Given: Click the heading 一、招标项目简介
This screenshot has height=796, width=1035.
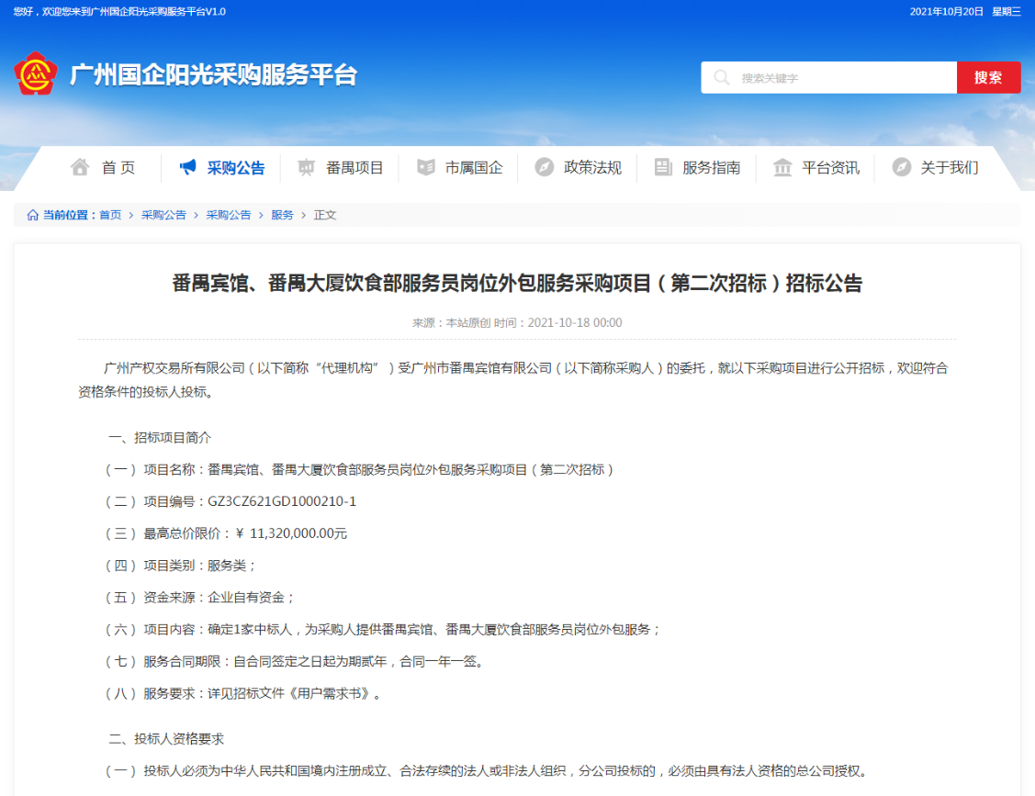Looking at the screenshot, I should (x=160, y=438).
